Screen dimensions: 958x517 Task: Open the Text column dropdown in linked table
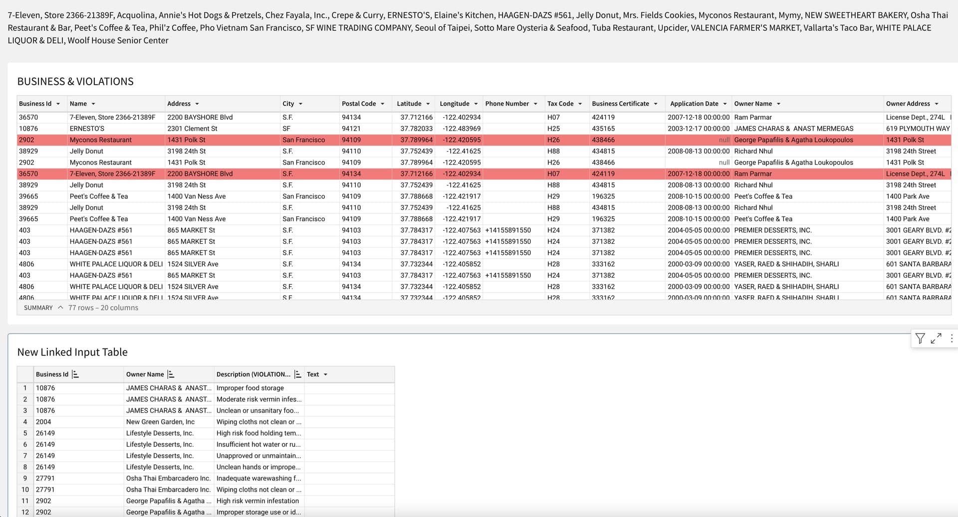click(x=326, y=374)
